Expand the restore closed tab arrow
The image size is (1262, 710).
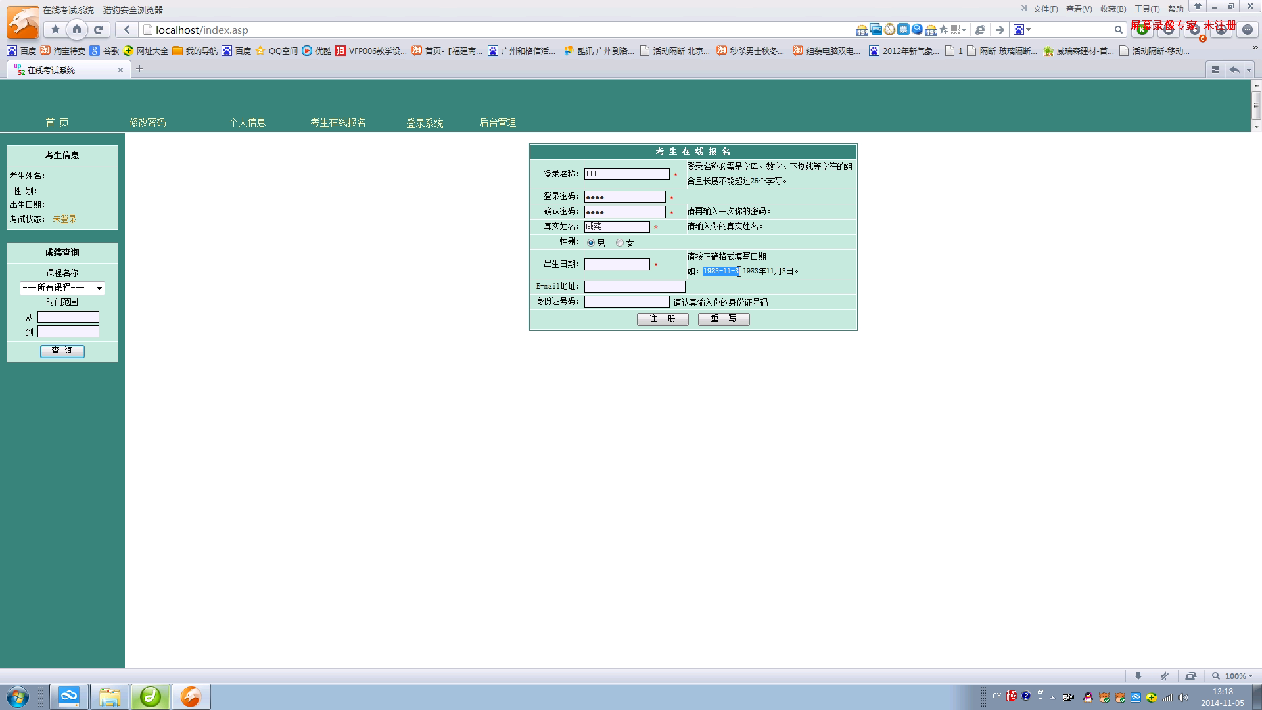pyautogui.click(x=1249, y=70)
